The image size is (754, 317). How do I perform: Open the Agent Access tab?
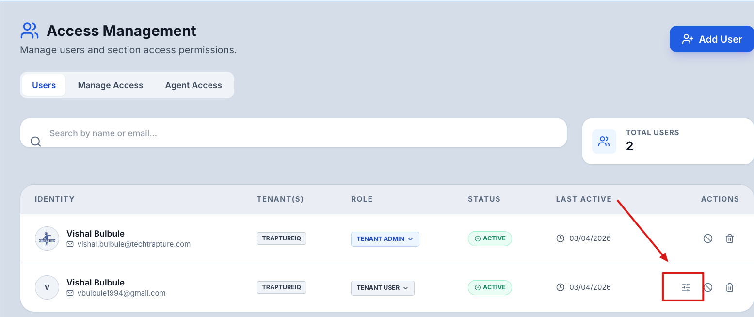(193, 85)
